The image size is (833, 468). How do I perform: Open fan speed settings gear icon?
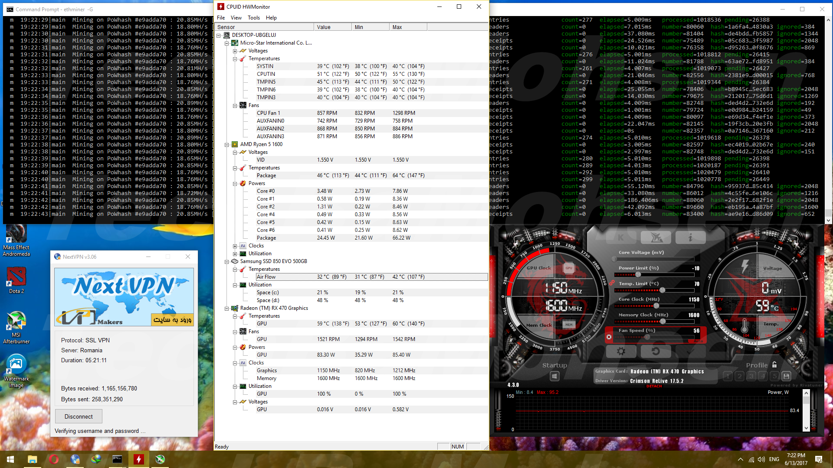pyautogui.click(x=609, y=337)
